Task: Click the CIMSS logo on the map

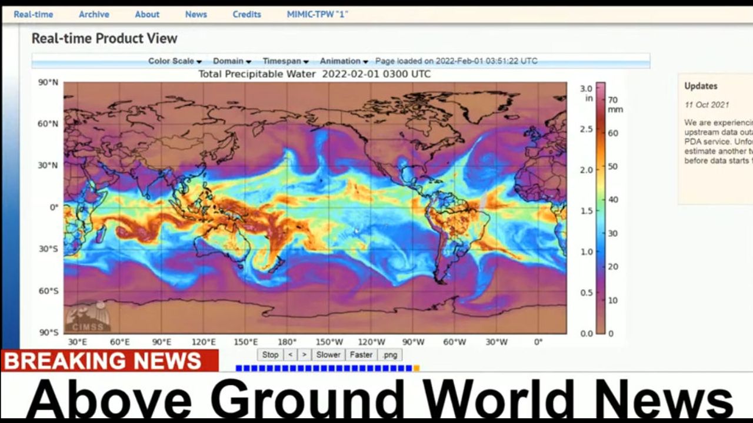Action: click(88, 318)
